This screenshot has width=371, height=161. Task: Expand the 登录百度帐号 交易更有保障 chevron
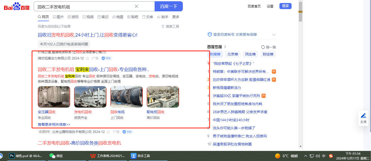(x=274, y=35)
